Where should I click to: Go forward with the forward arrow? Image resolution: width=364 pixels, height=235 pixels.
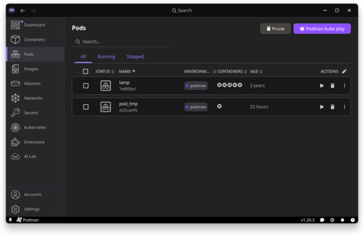pyautogui.click(x=33, y=10)
